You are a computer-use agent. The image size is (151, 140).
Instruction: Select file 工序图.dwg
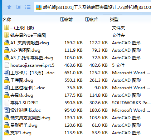click(21, 80)
